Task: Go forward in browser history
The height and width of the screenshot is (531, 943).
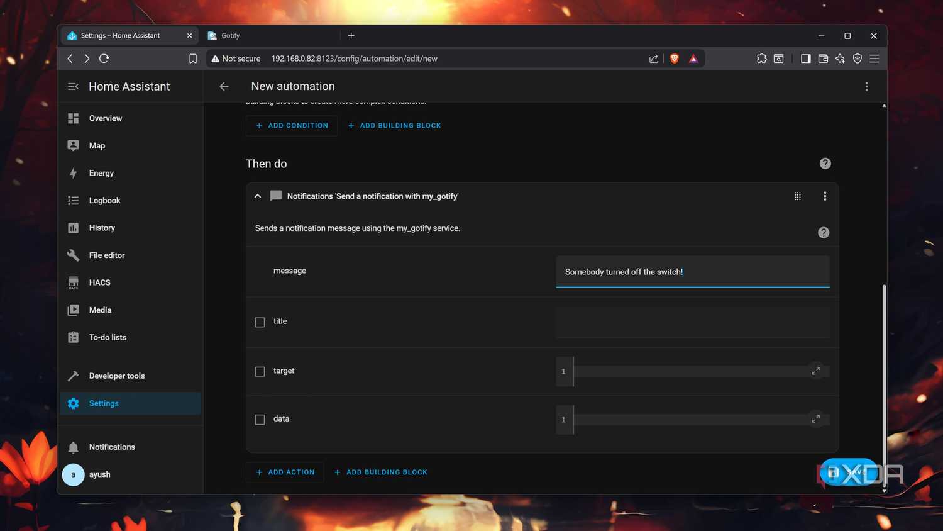Action: [87, 59]
